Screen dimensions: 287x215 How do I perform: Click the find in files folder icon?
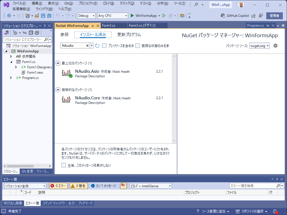pos(182,16)
